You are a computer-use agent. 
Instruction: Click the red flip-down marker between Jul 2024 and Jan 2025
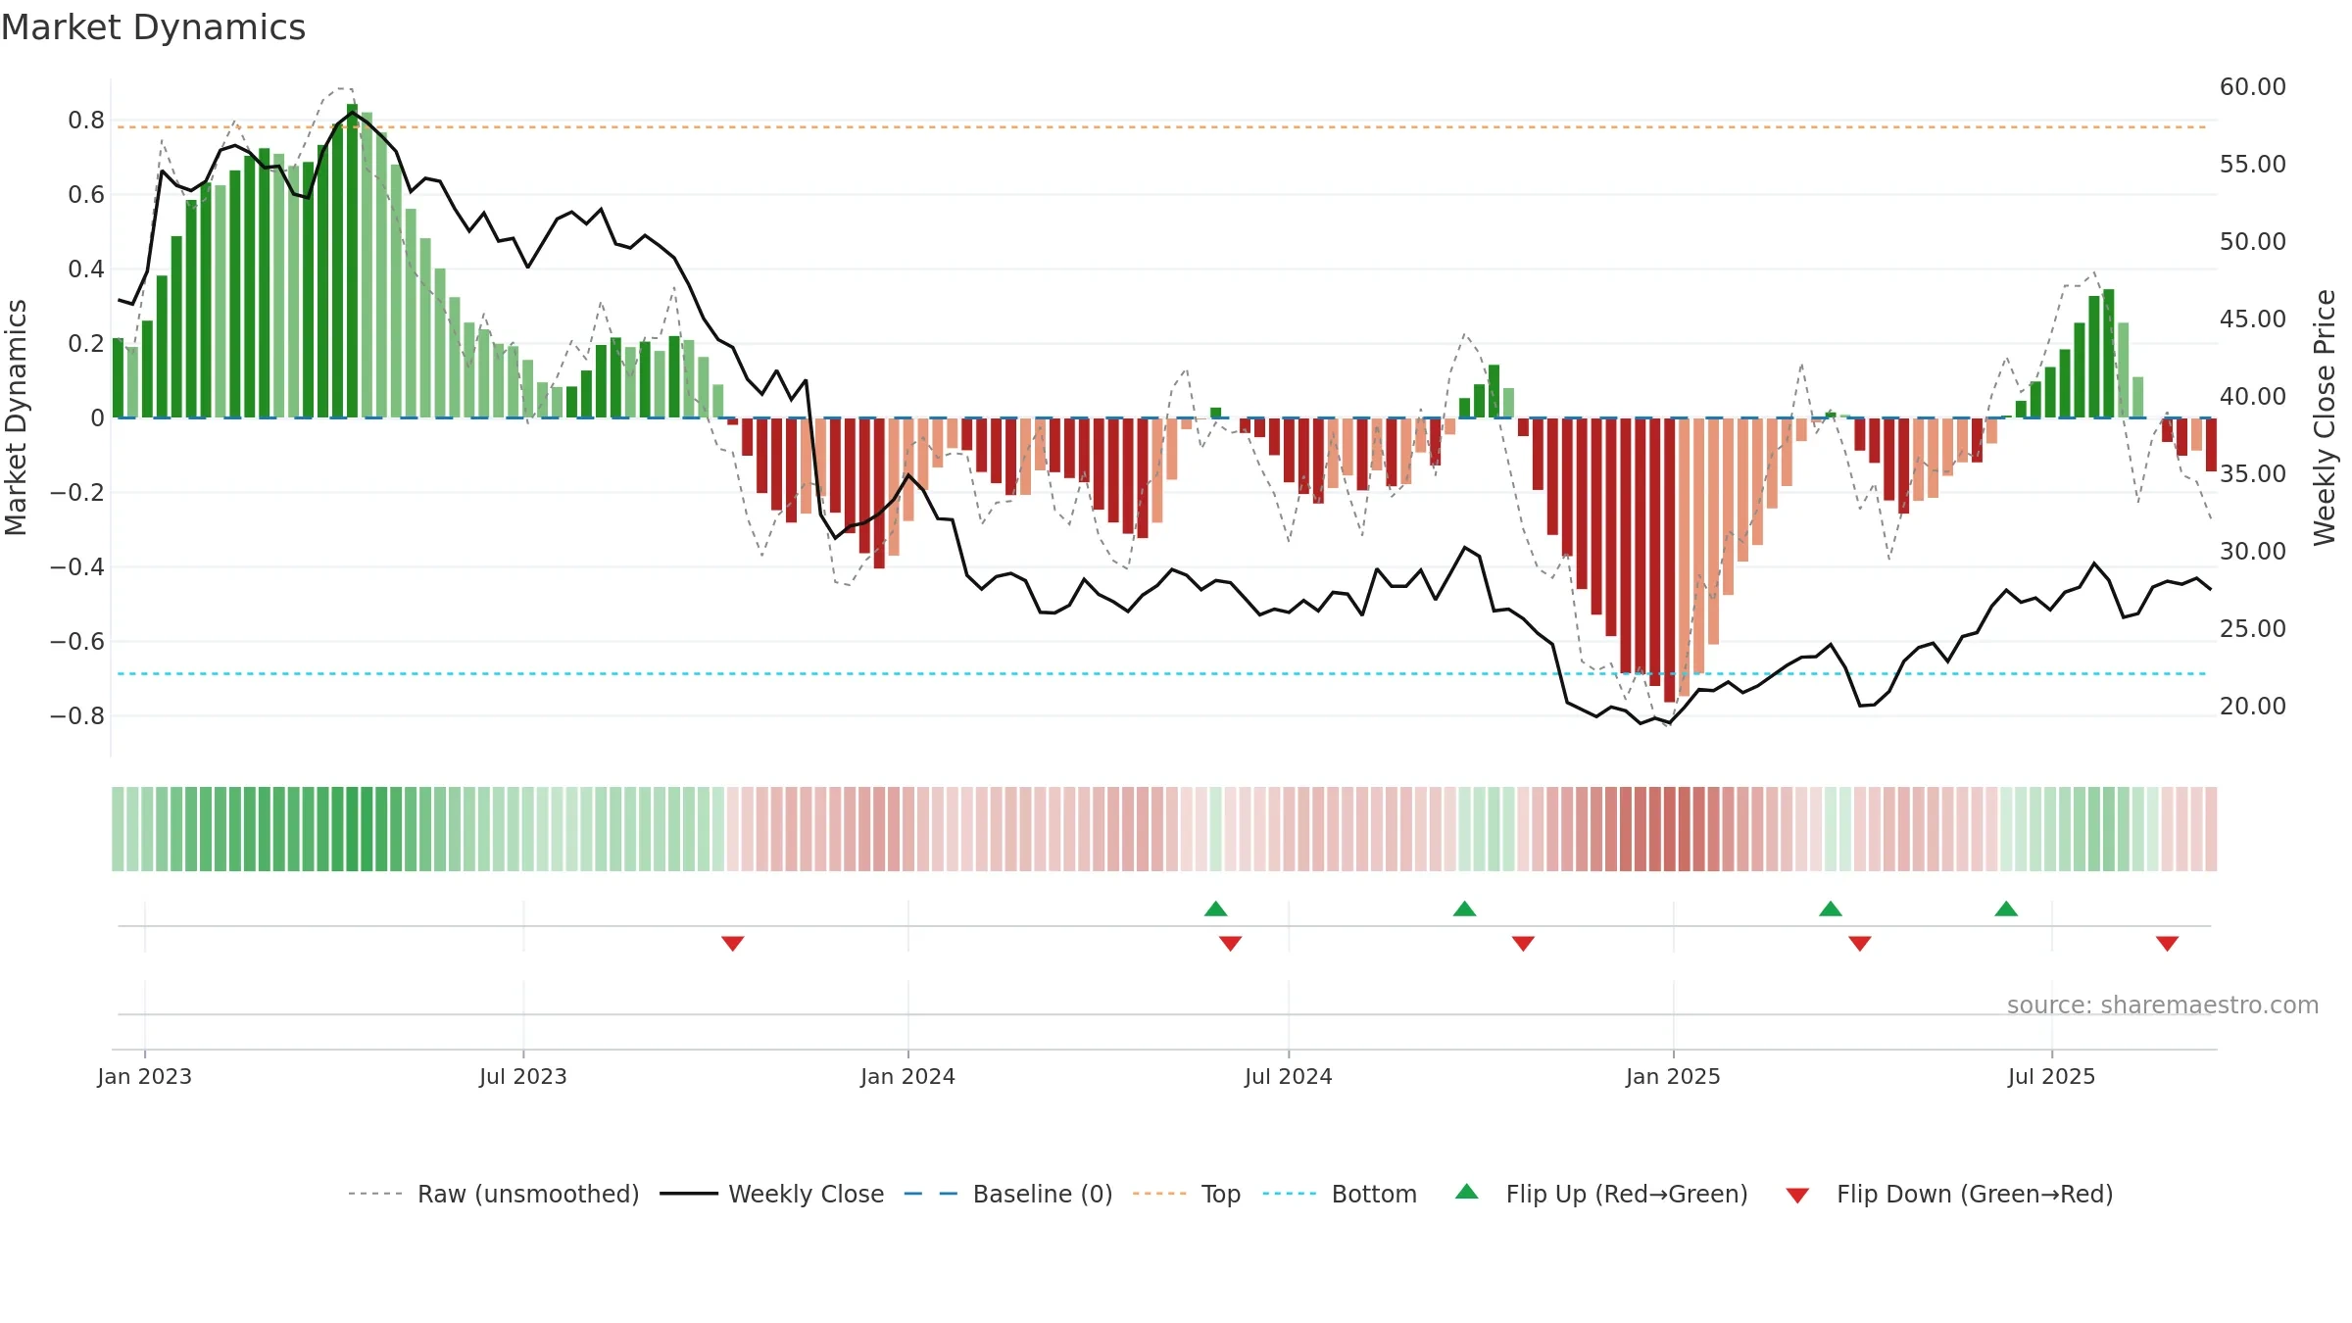1523,943
